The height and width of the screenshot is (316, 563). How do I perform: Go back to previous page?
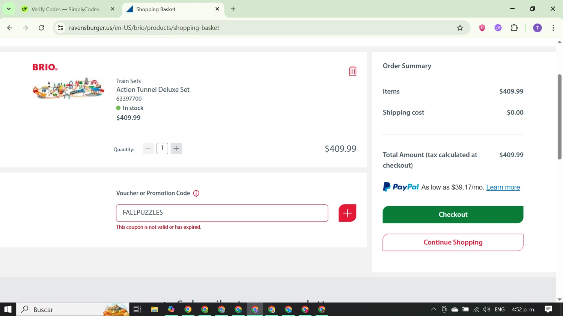point(10,28)
